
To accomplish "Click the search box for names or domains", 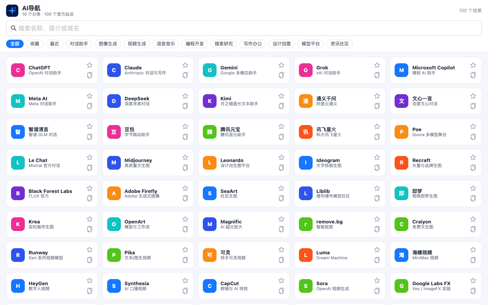I will click(x=244, y=28).
